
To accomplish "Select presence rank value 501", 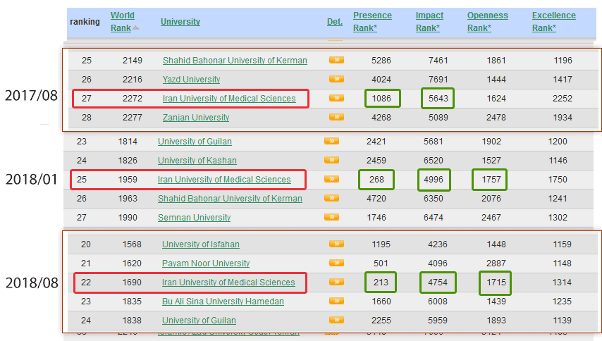I will tap(381, 263).
